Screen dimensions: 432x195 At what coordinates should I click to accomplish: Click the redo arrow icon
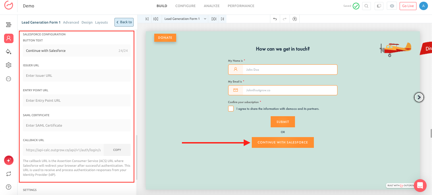(x=285, y=19)
